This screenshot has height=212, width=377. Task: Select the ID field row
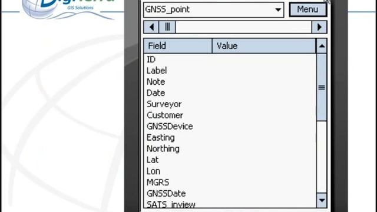(x=230, y=59)
